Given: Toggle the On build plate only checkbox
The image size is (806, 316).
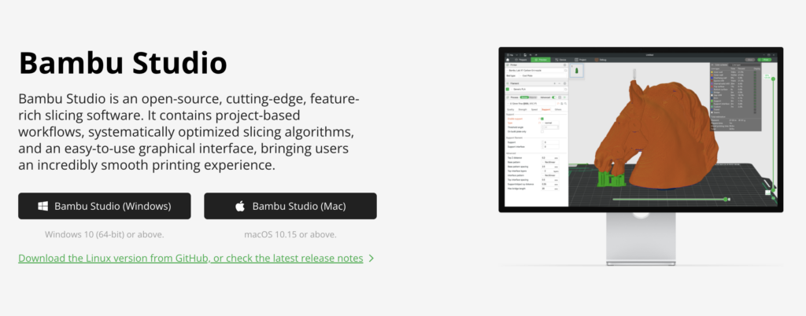Looking at the screenshot, I should point(542,130).
